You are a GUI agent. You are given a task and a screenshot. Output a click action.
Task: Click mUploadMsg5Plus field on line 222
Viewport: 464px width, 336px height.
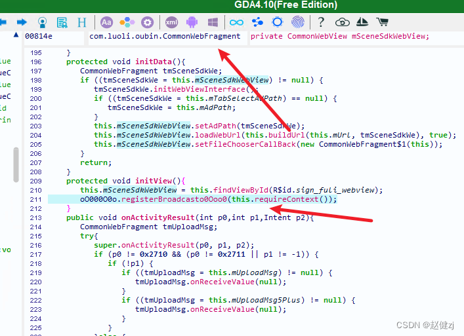(266, 300)
